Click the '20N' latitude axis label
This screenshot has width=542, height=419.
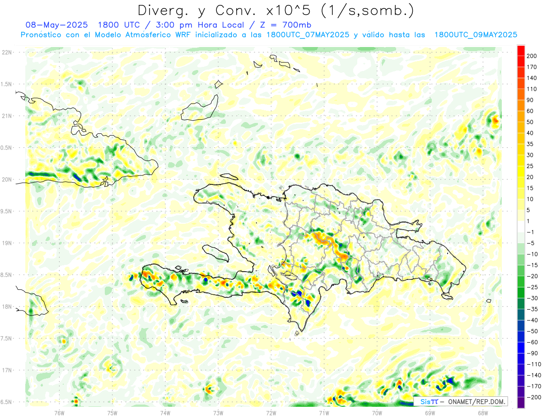(6, 179)
